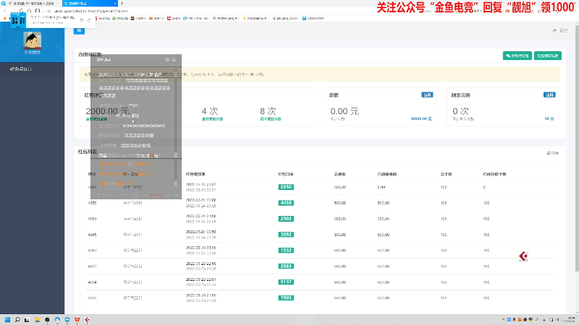Click the red packet code badge 4458

(286, 203)
